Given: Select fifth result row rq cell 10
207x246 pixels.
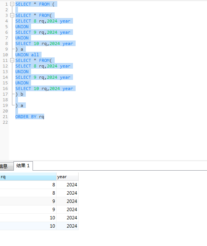Looking at the screenshot, I should [x=28, y=218].
